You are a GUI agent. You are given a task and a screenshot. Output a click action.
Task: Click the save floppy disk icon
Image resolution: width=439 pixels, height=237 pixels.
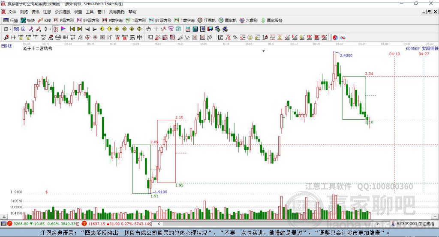[x=210, y=29]
